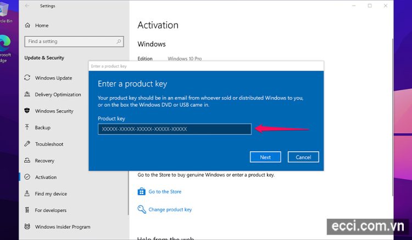Go to Delivery Optimization page
The image size is (412, 240).
pos(58,94)
